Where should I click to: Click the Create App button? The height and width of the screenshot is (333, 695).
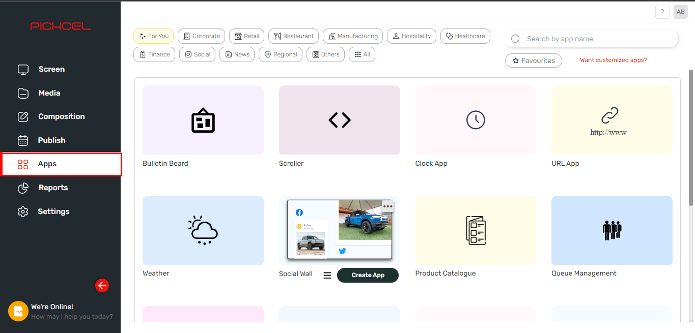click(x=368, y=275)
